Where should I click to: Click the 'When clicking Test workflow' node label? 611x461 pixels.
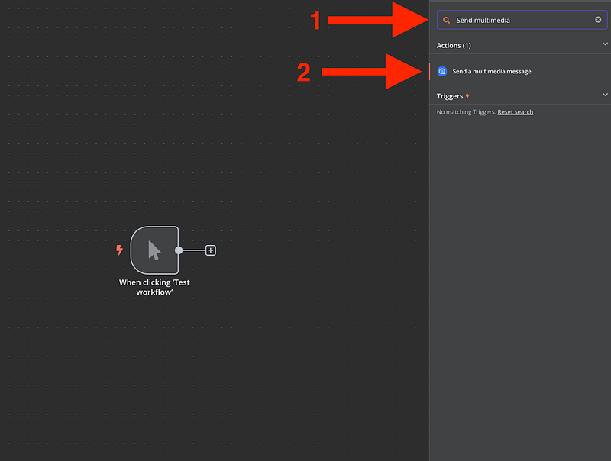(x=154, y=287)
